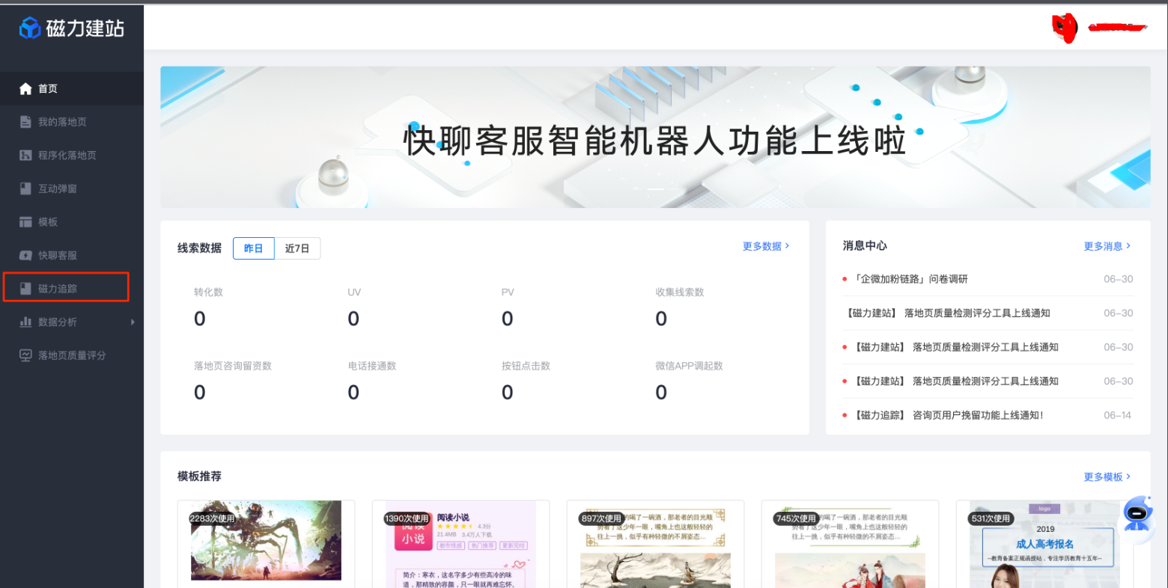
Task: Select the 首页 home icon
Action: [x=24, y=88]
